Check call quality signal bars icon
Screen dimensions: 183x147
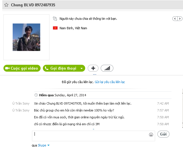coord(107,68)
